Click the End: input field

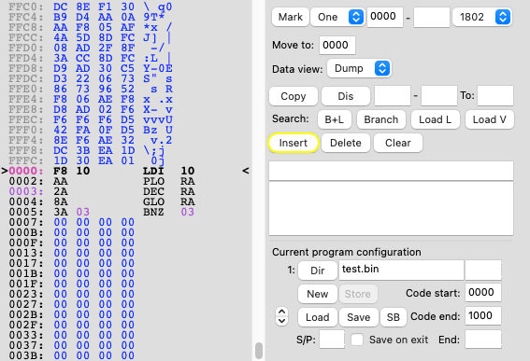point(483,340)
